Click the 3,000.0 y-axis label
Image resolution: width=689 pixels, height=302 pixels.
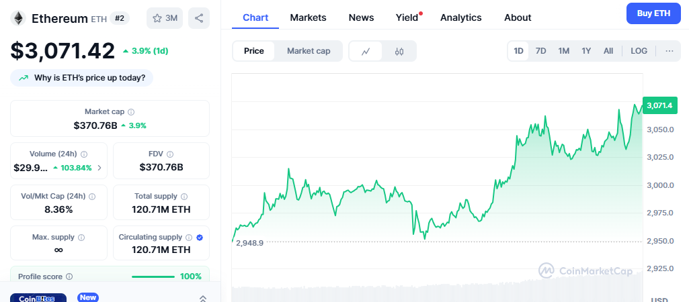659,185
